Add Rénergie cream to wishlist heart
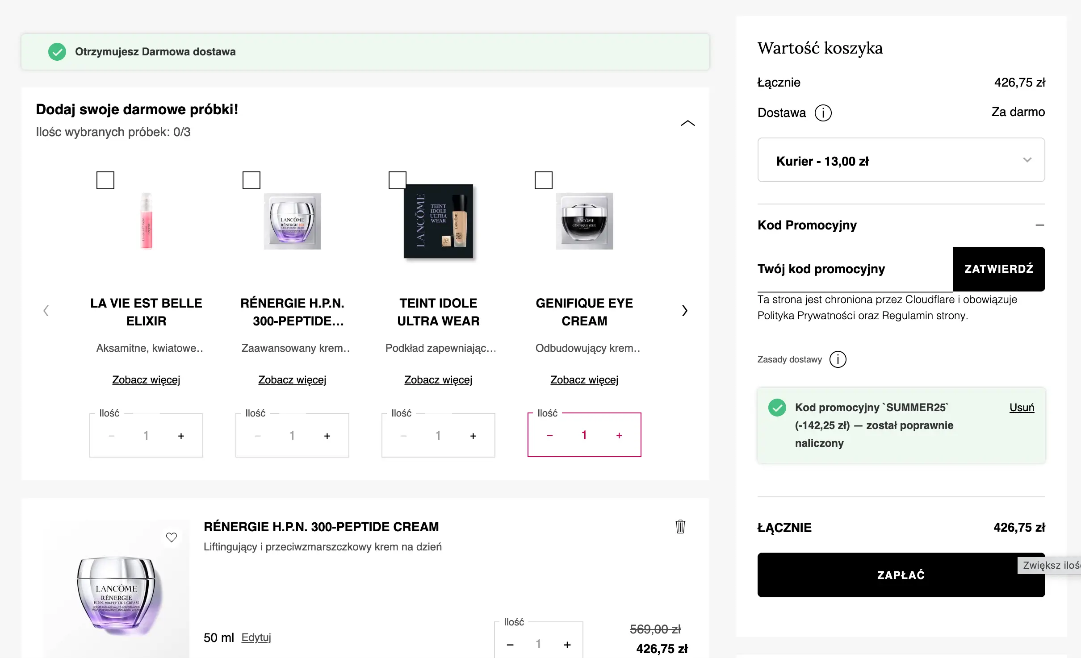 [172, 537]
